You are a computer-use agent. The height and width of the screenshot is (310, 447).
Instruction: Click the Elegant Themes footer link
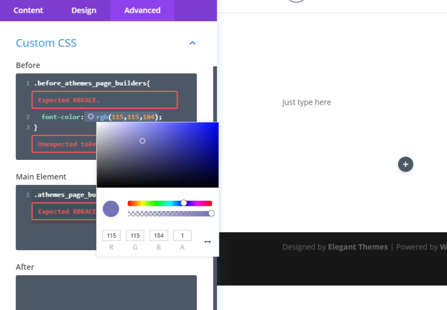tap(357, 247)
